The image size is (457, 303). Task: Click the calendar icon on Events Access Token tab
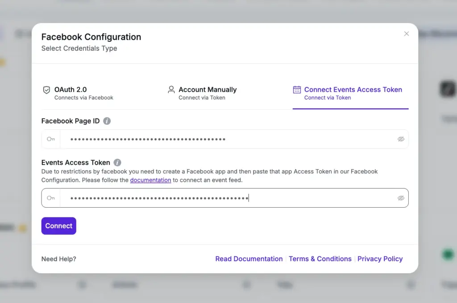pyautogui.click(x=297, y=90)
